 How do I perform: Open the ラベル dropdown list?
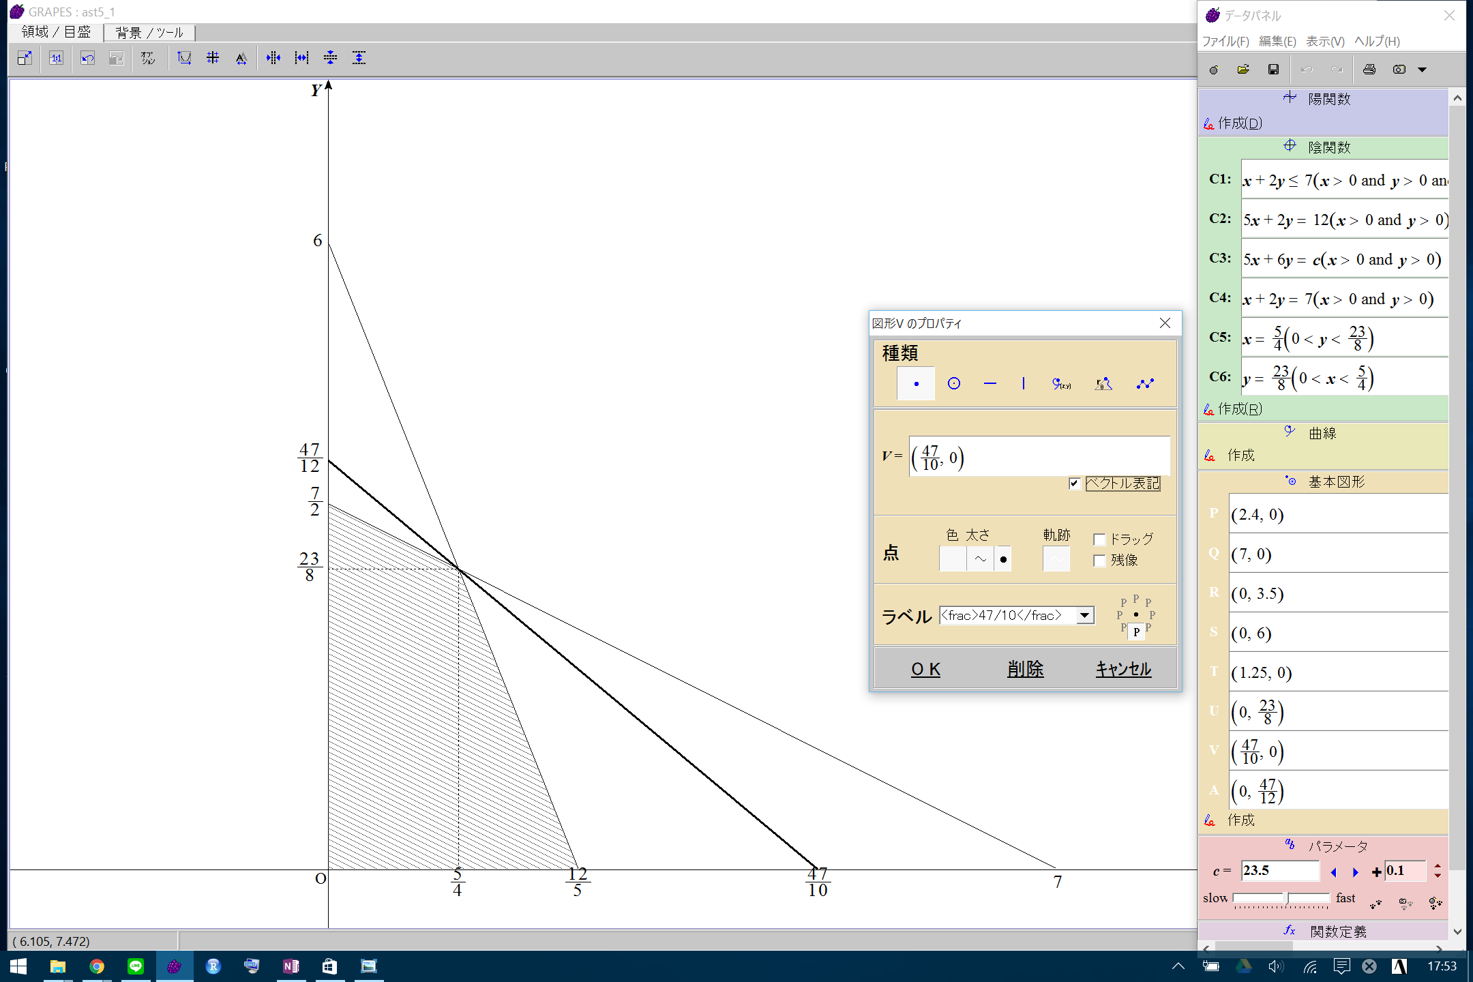1084,616
